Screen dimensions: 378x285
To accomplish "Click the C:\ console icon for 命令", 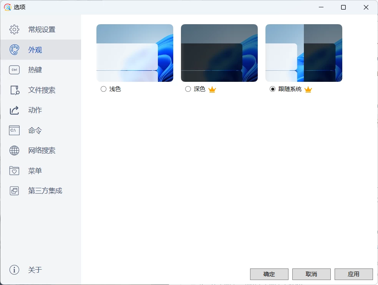I will click(x=14, y=131).
